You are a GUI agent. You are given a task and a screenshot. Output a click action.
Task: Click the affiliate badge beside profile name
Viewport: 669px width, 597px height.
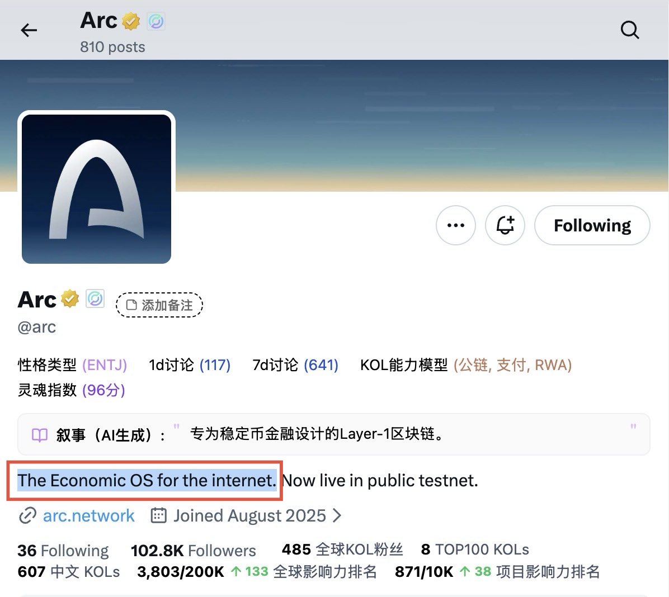(x=95, y=298)
